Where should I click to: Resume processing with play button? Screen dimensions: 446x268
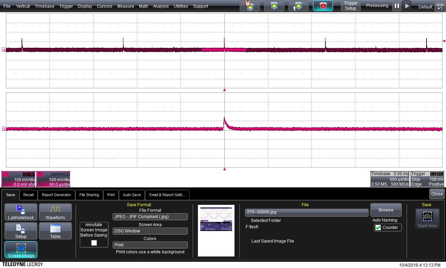407,6
